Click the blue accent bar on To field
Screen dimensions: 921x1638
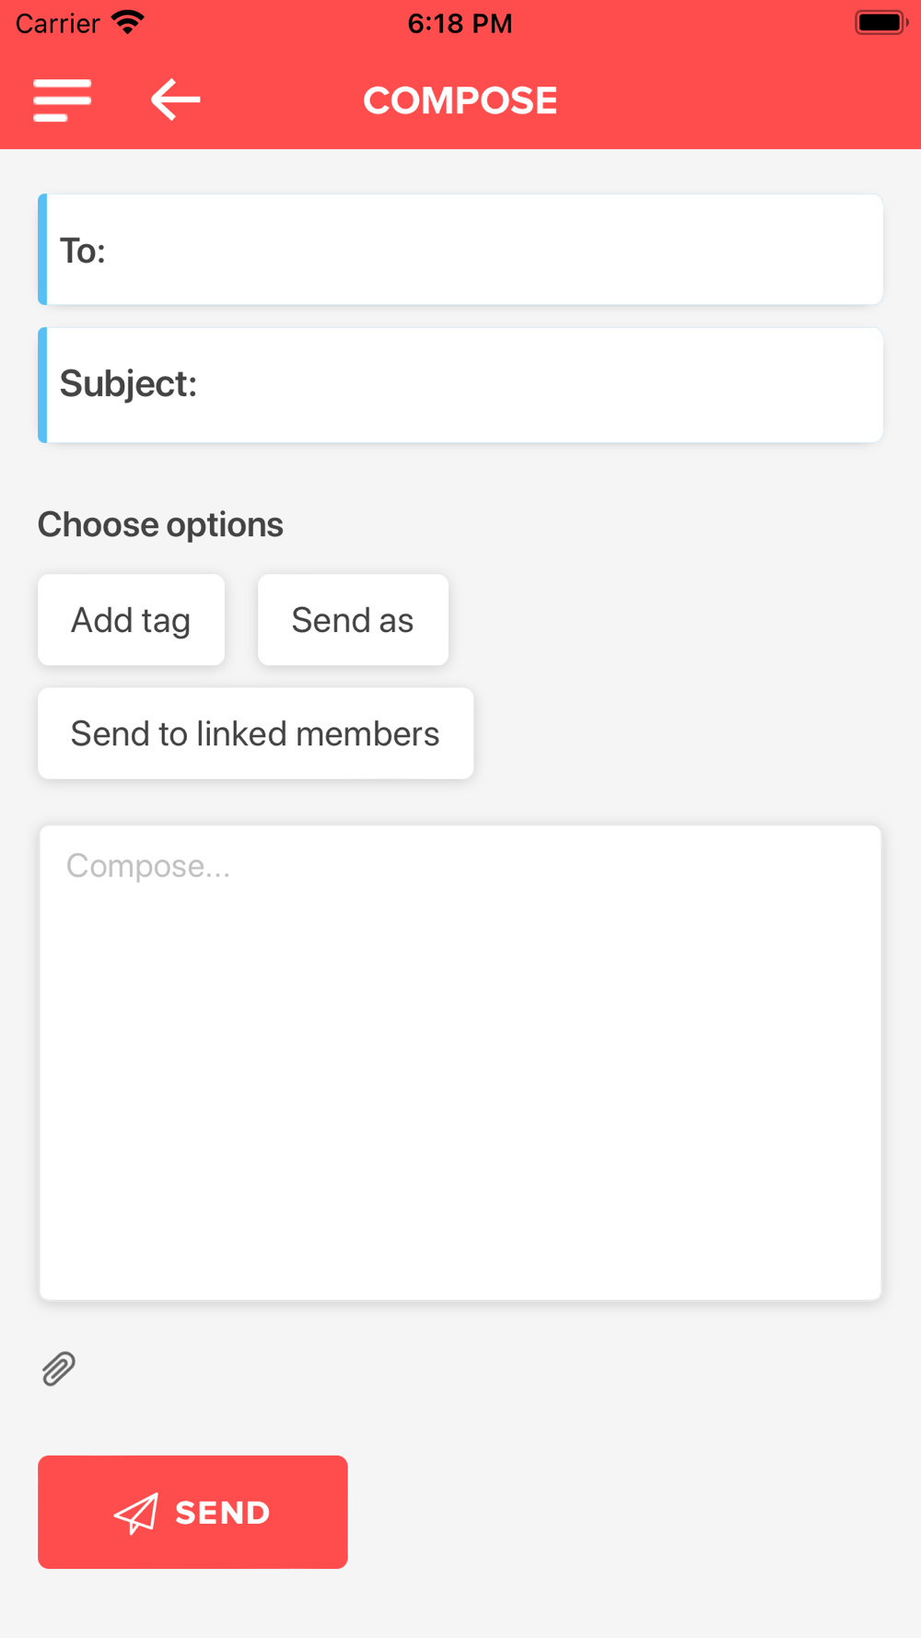click(x=42, y=250)
